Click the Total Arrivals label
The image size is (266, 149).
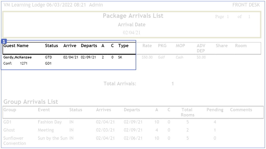(120, 84)
